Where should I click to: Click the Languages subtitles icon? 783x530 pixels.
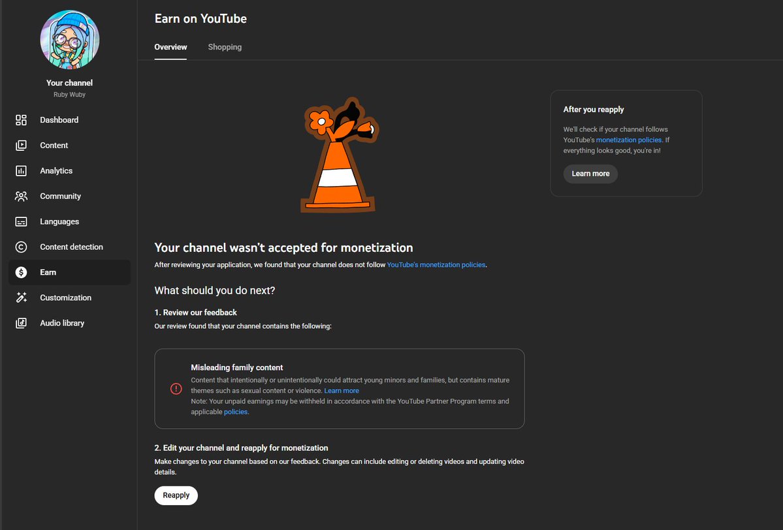tap(21, 221)
